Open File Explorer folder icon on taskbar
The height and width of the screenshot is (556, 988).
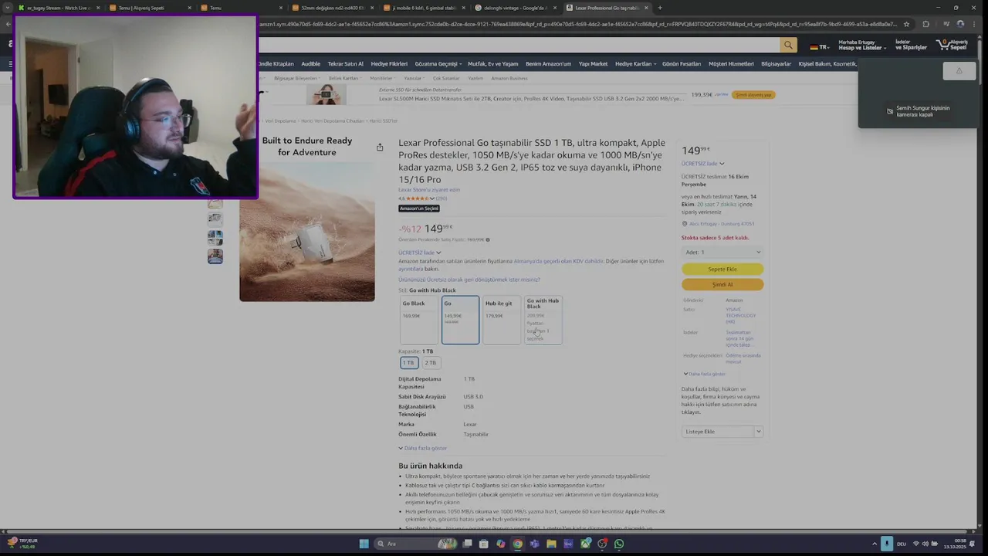tap(551, 544)
